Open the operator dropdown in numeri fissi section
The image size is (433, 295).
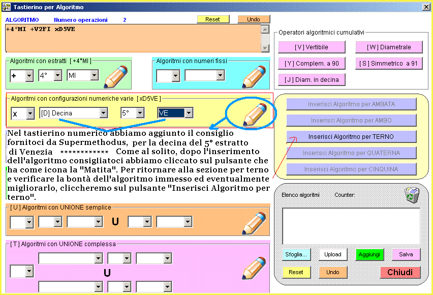tap(175, 75)
